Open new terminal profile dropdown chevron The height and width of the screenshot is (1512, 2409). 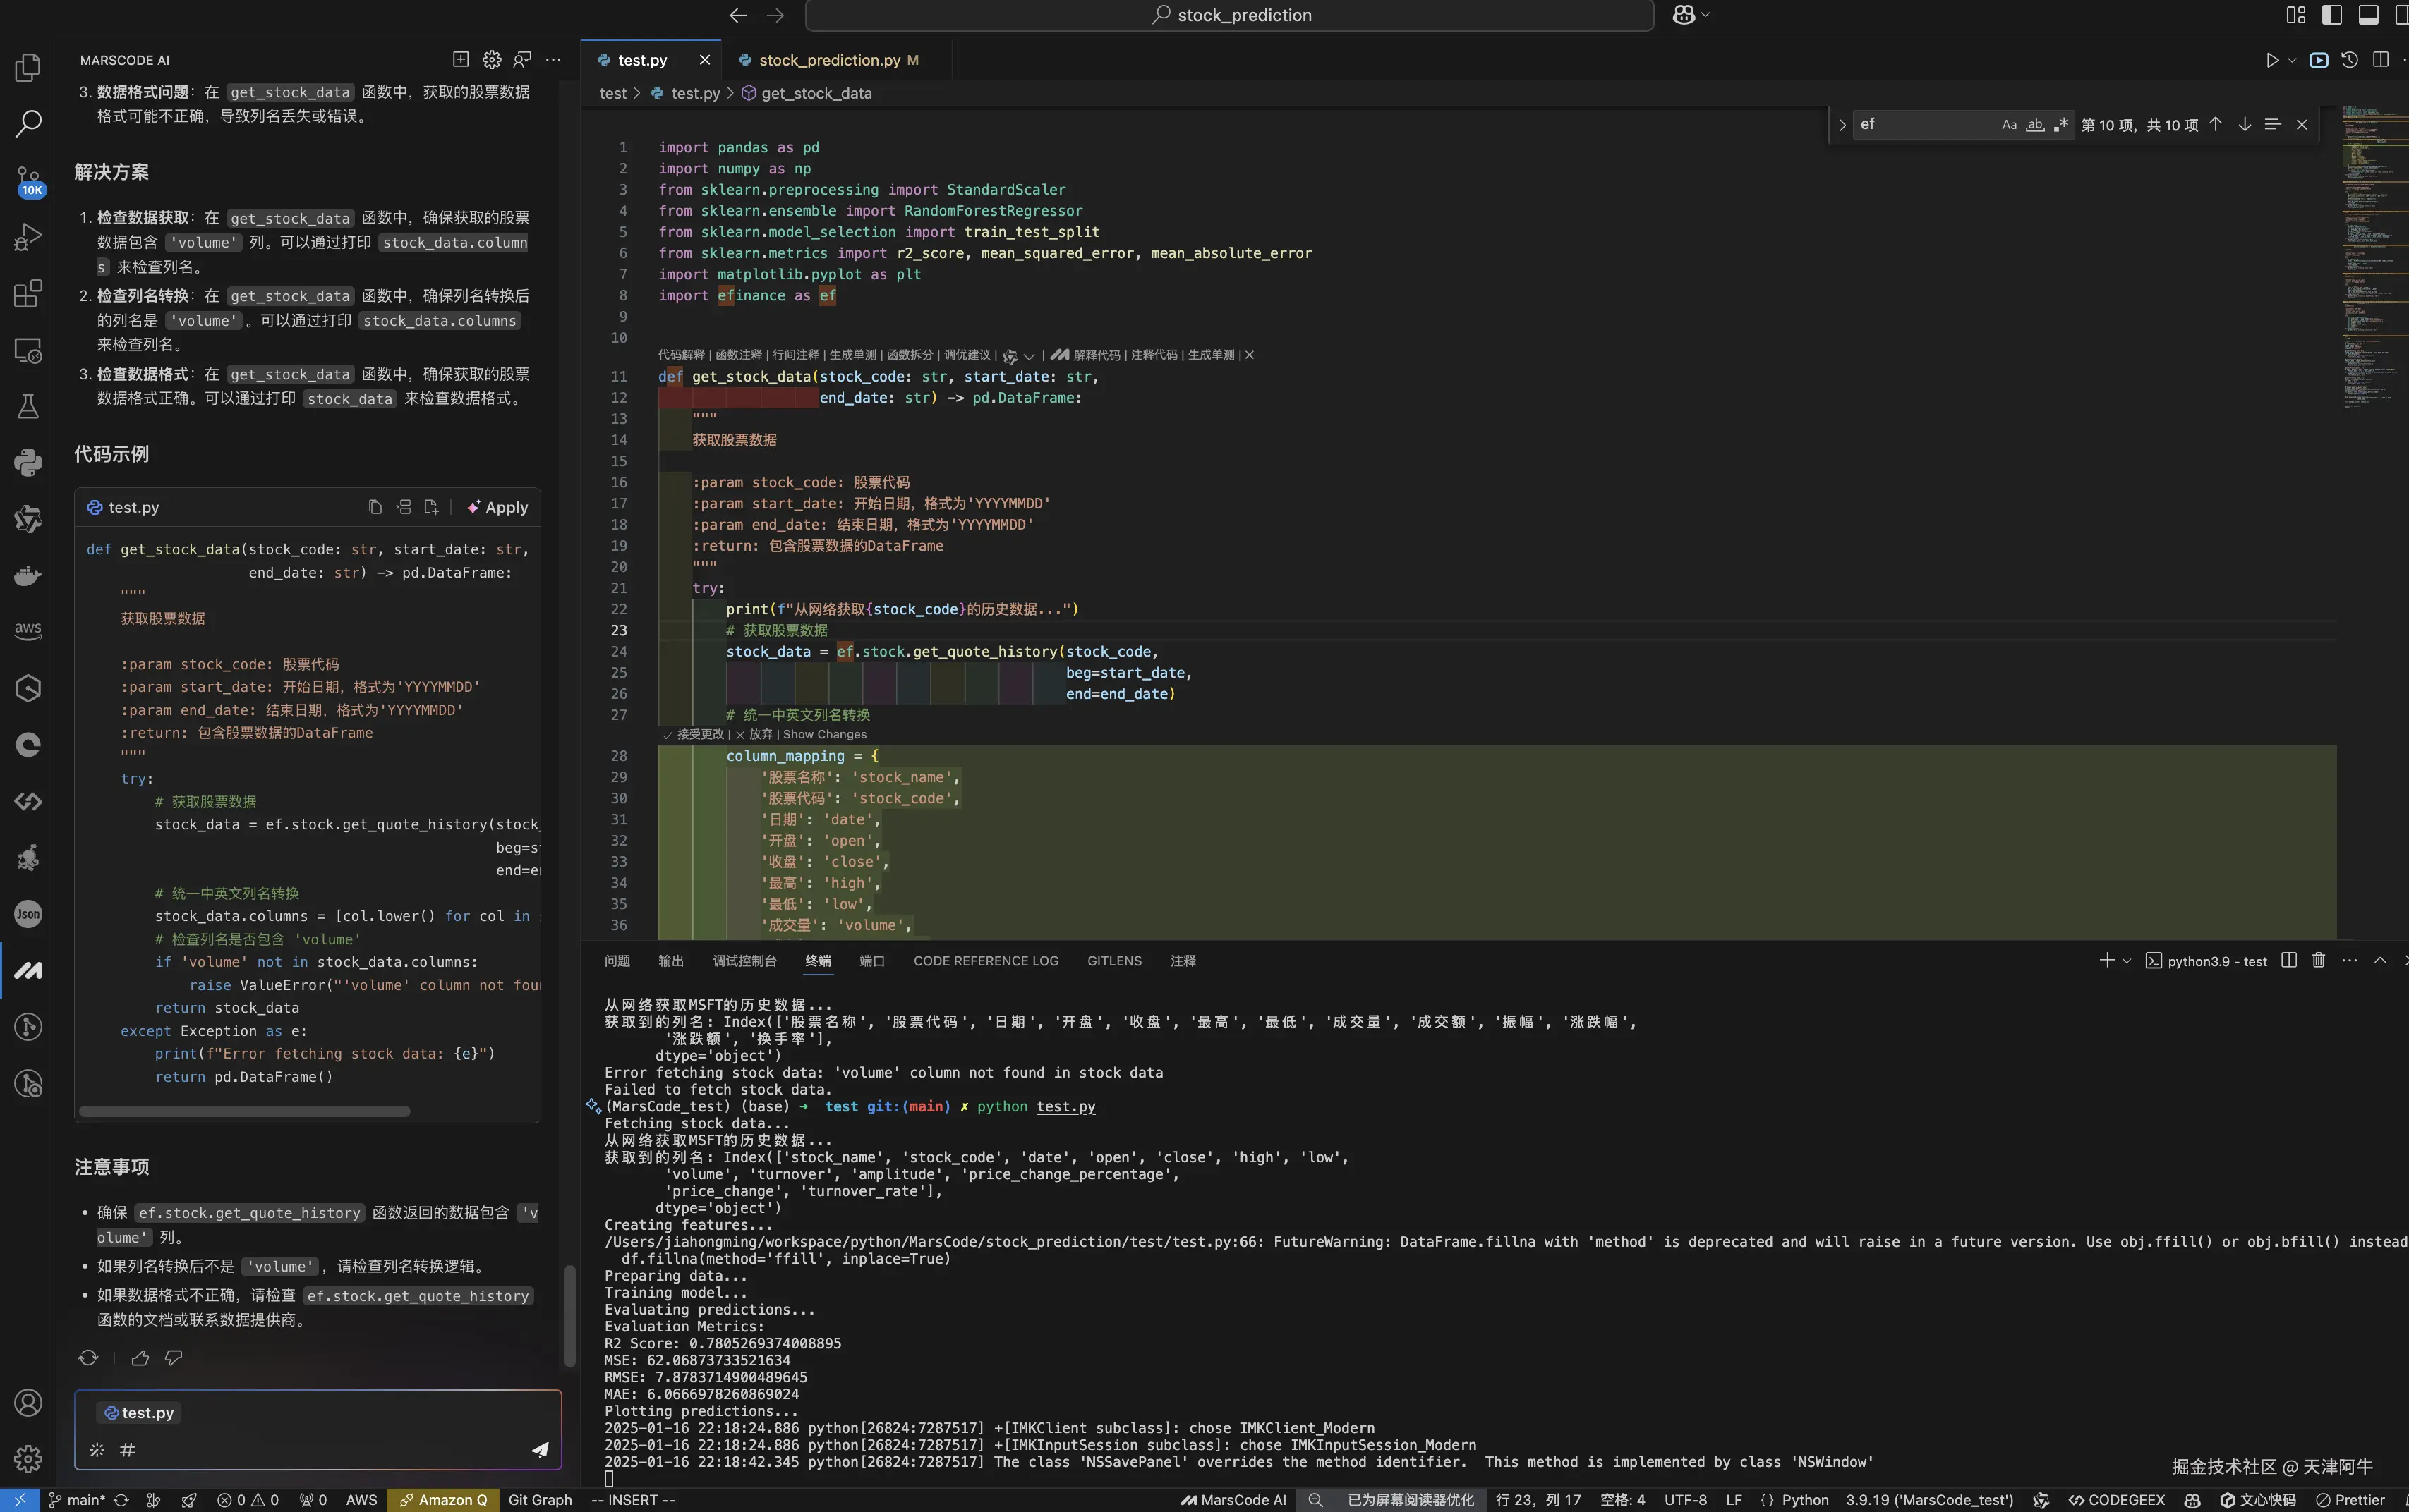pos(2126,960)
